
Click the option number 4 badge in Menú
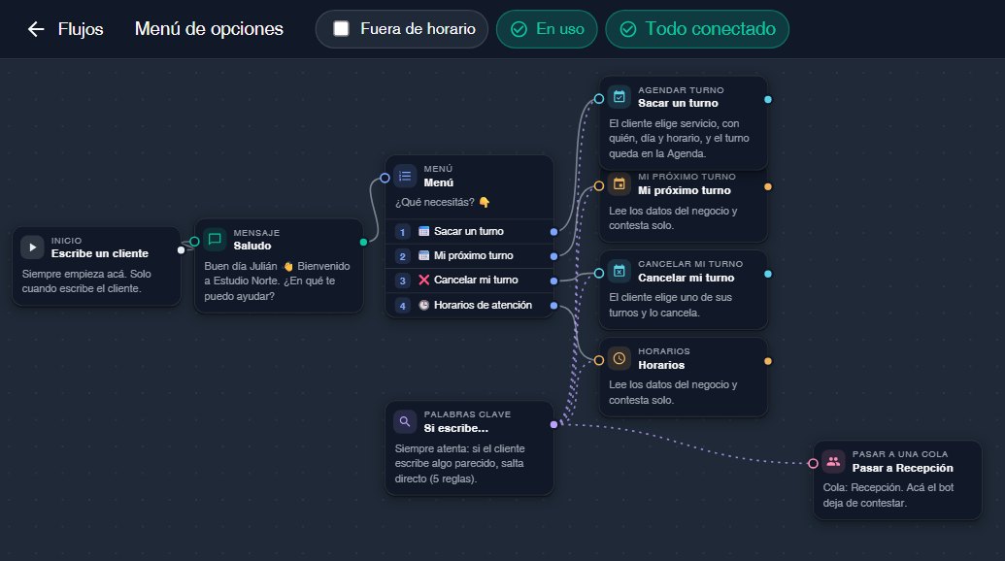click(x=403, y=306)
